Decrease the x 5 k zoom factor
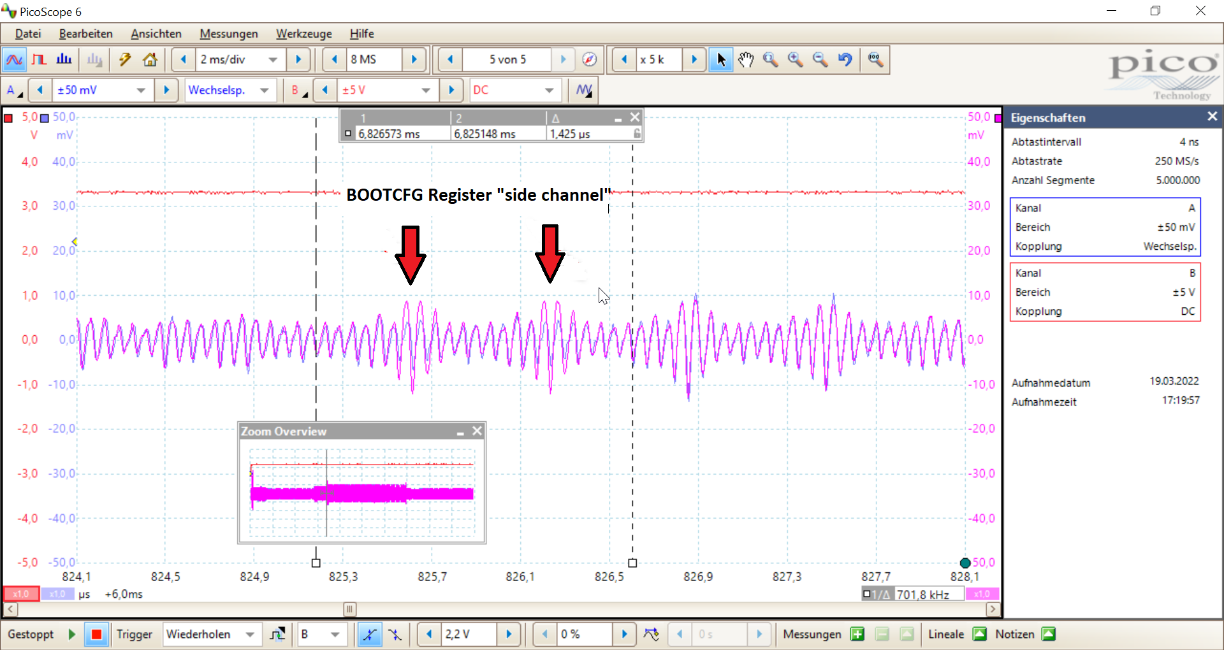 [x=624, y=60]
